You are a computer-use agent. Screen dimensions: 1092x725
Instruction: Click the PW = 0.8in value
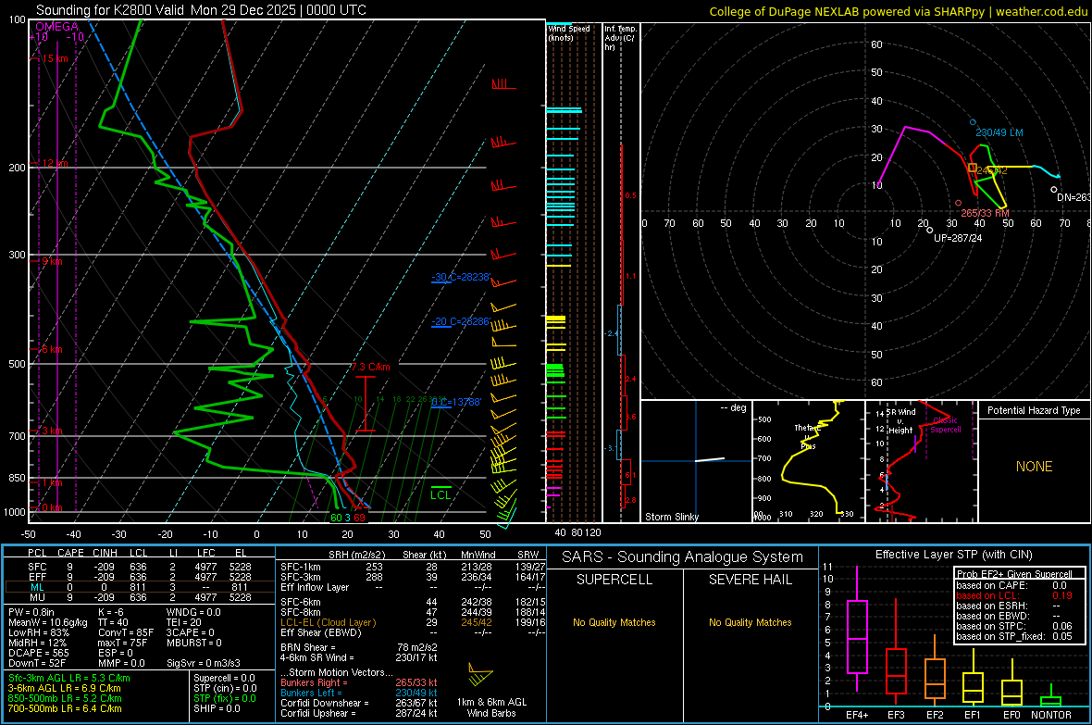(31, 612)
